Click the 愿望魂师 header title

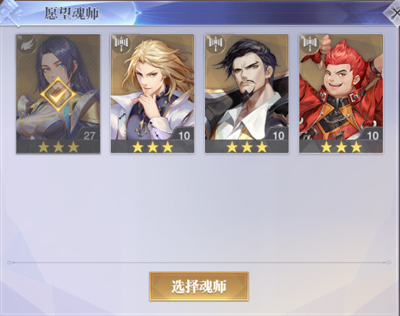(x=72, y=14)
